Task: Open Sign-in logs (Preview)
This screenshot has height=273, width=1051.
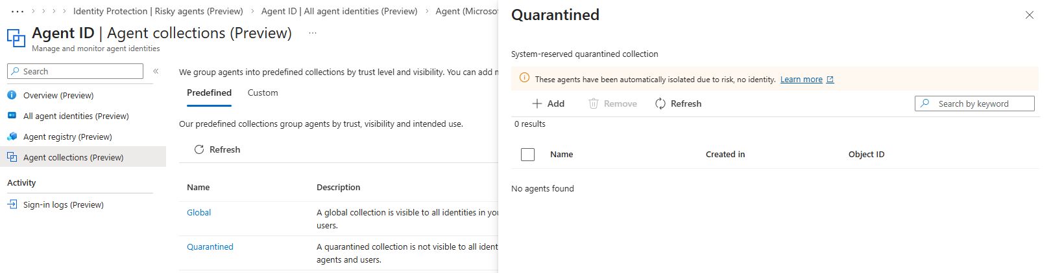Action: tap(63, 204)
